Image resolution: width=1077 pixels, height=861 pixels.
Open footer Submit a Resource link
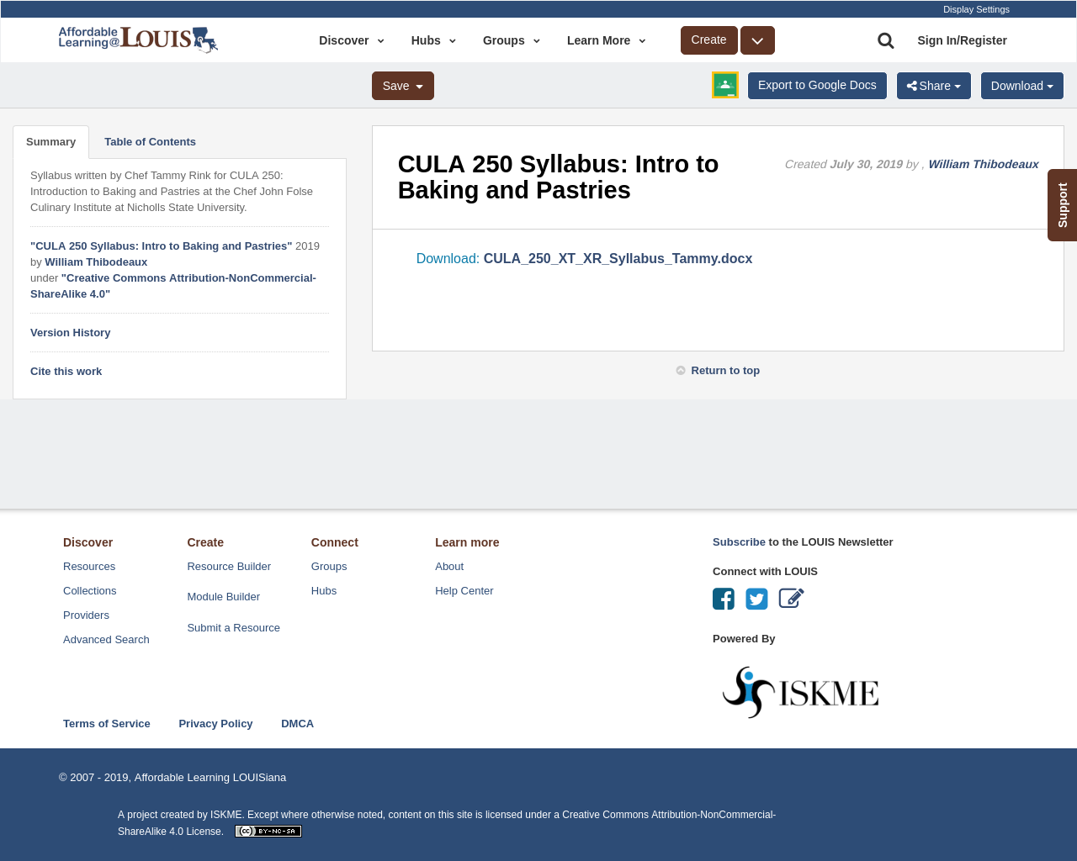click(234, 628)
